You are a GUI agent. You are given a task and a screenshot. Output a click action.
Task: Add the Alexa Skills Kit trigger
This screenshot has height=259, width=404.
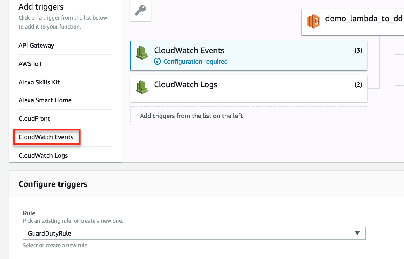click(x=39, y=82)
